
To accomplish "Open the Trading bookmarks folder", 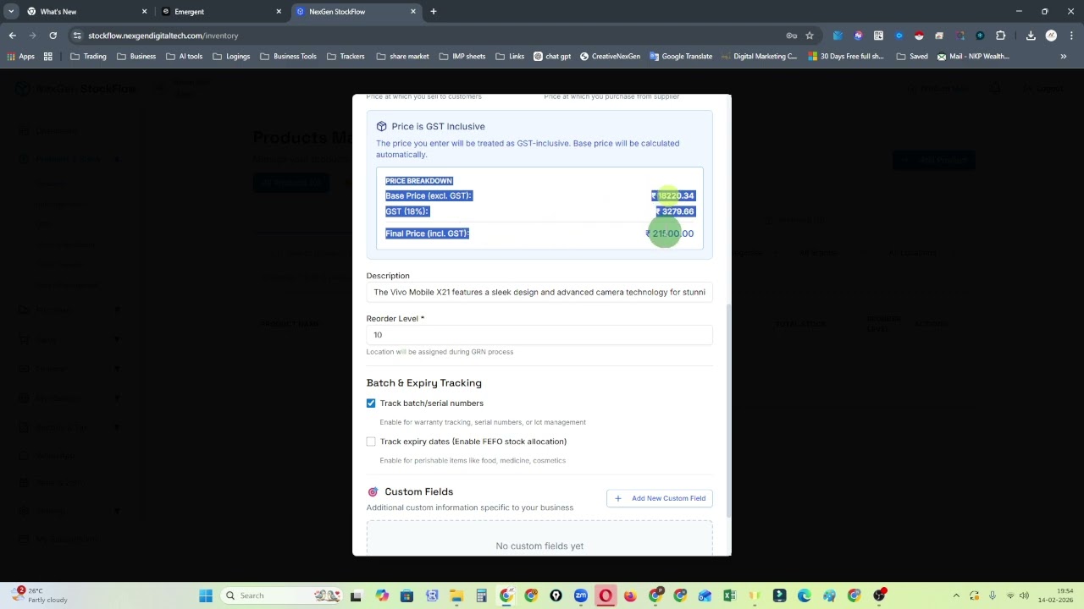I will tap(88, 57).
